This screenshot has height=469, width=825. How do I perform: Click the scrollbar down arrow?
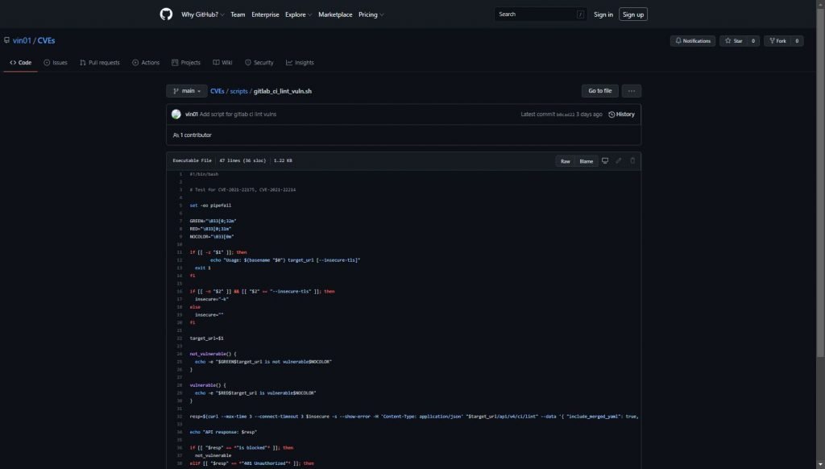pyautogui.click(x=820, y=465)
